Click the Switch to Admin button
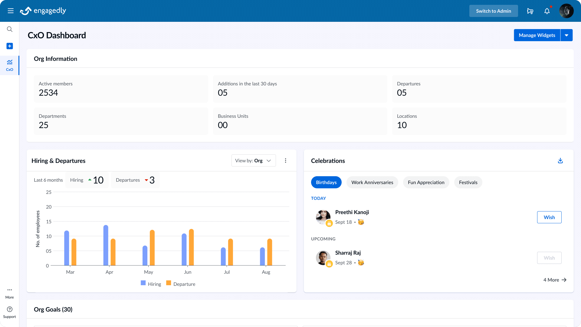Viewport: 581px width, 327px height. point(493,11)
